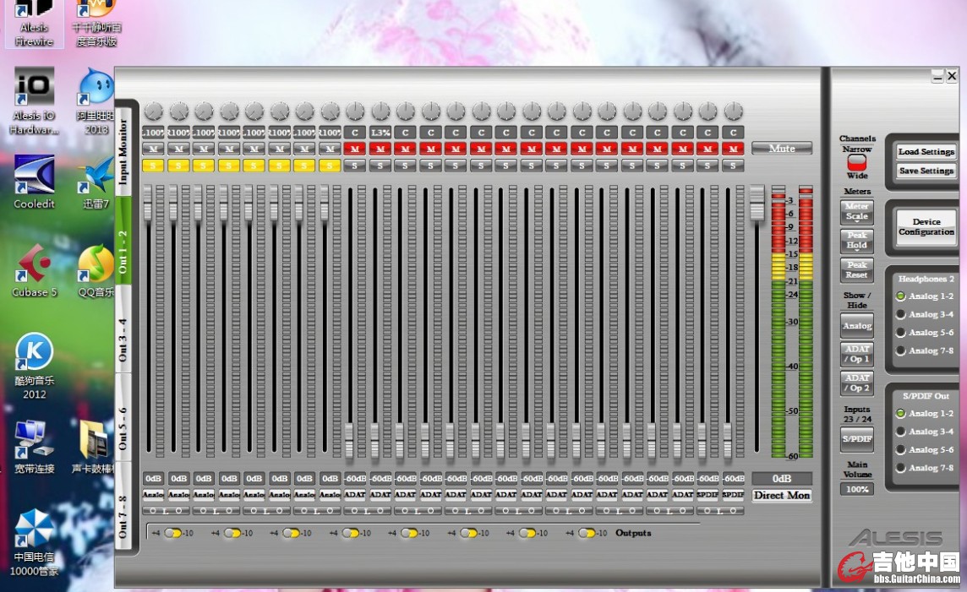Select Analog 1-2 under Headphones 2
Viewport: 967px width, 592px height.
pyautogui.click(x=925, y=296)
